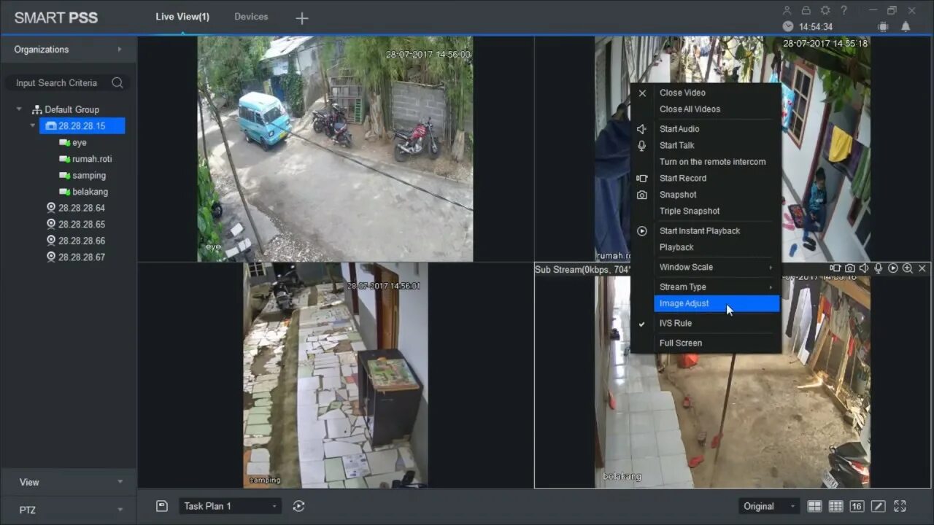Toggle talk microphone in belakang window toolbar

coord(879,269)
